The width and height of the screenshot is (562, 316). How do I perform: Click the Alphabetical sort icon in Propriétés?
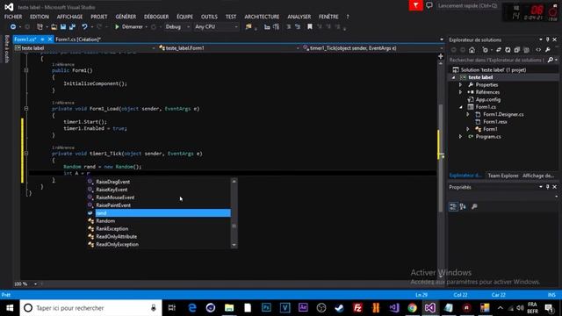click(463, 206)
